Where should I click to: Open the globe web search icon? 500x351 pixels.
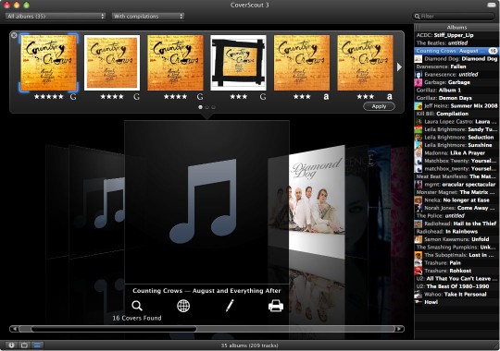tap(183, 306)
